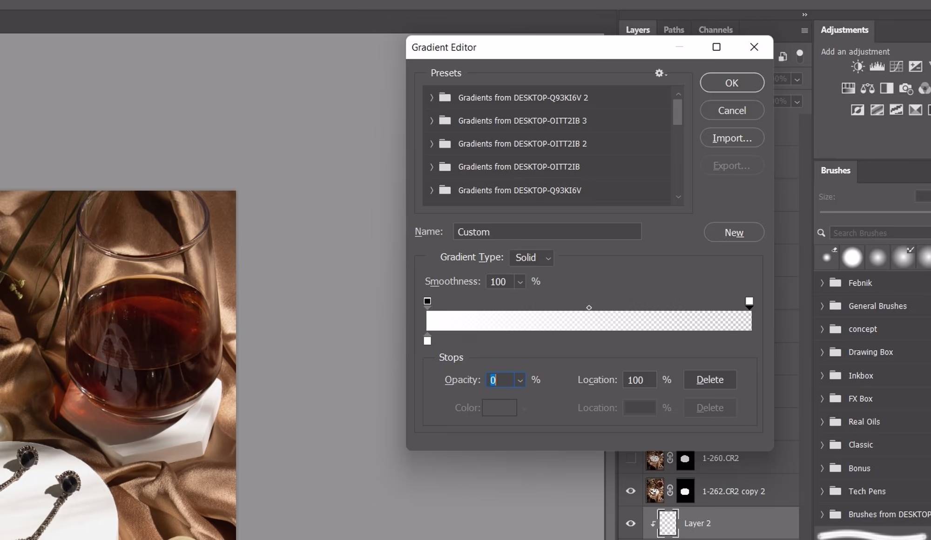Add a Posterize adjustment
Image resolution: width=931 pixels, height=540 pixels.
coord(877,110)
